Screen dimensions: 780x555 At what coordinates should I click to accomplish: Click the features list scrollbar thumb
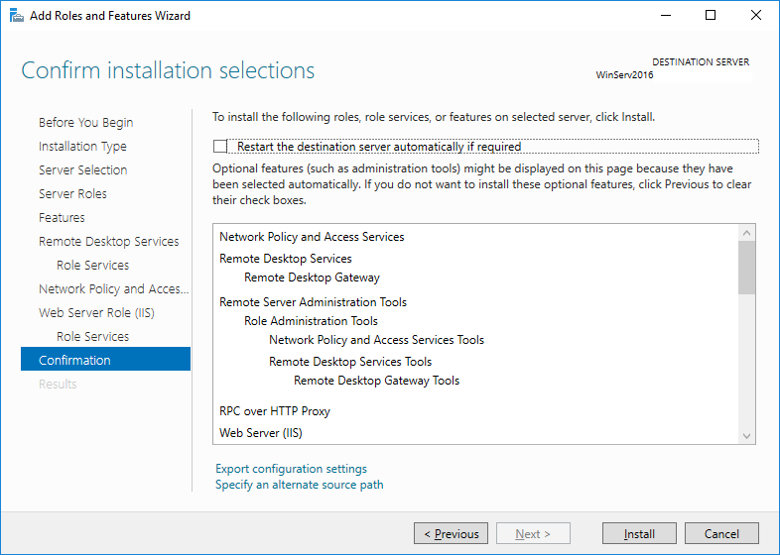(747, 267)
